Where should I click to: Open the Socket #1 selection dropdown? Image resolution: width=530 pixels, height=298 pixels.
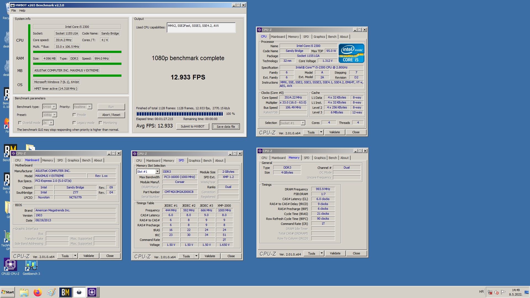coord(303,123)
